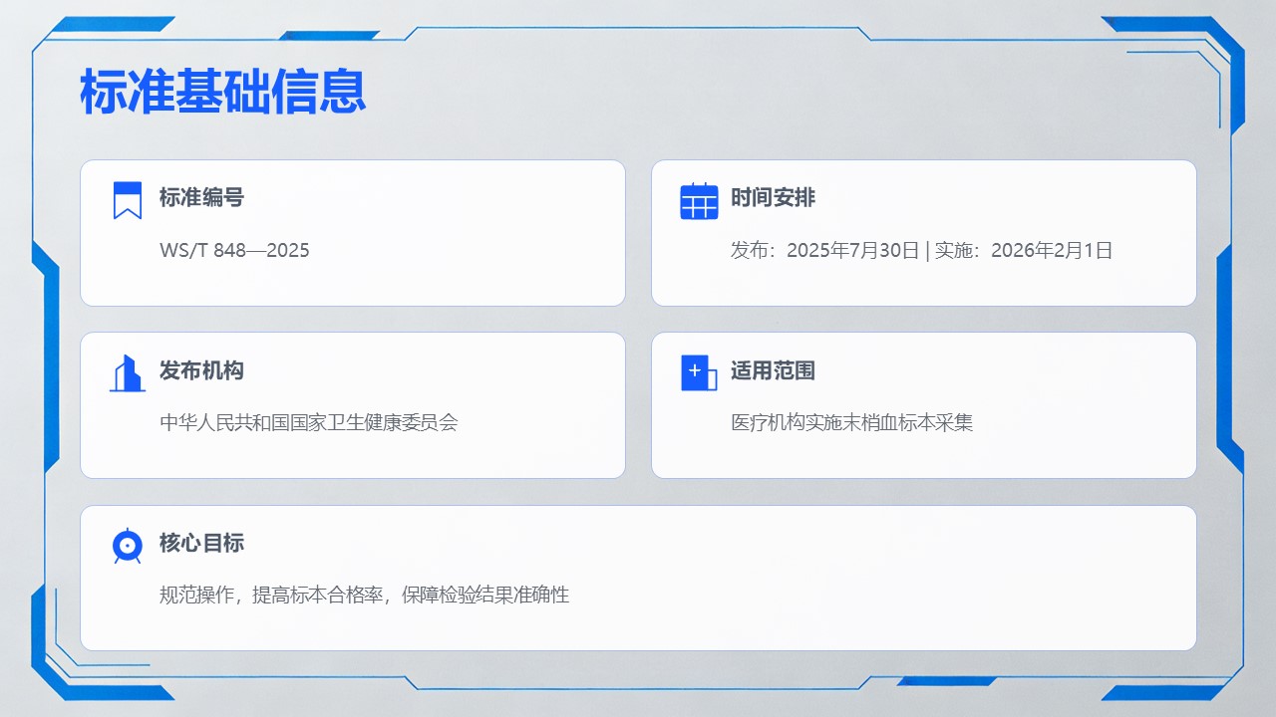Click the text 医疗机构实施末梢血标本采集

click(851, 422)
